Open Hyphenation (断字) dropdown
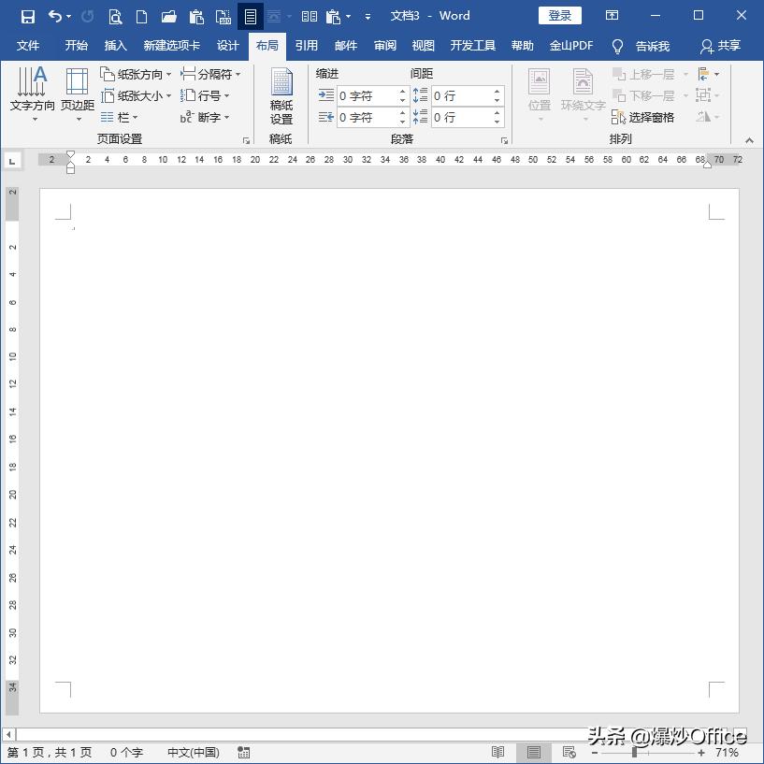764x764 pixels. [x=205, y=117]
